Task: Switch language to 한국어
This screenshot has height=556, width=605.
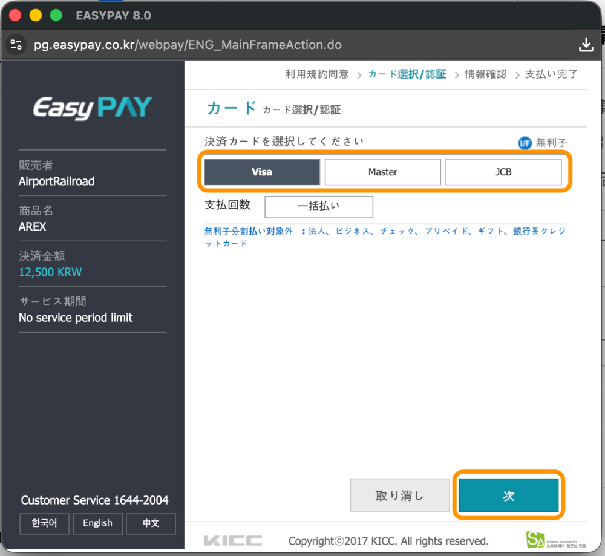Action: click(44, 523)
